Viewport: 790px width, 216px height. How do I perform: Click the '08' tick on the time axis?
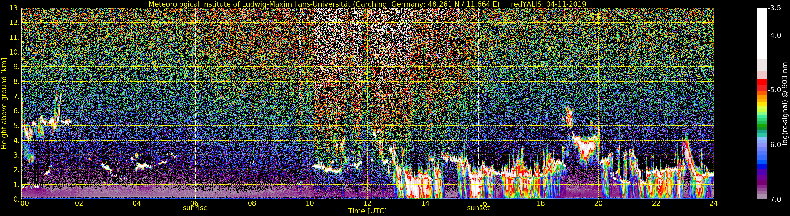tap(252, 203)
